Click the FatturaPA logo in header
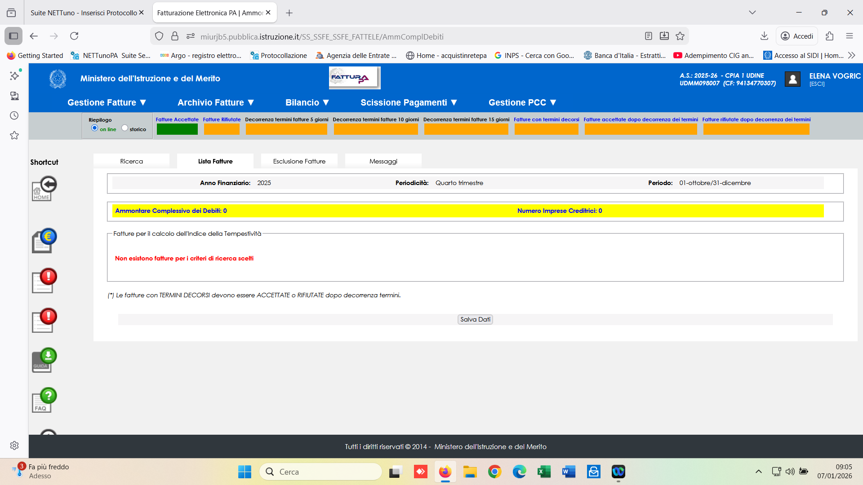The image size is (863, 485). [x=354, y=78]
